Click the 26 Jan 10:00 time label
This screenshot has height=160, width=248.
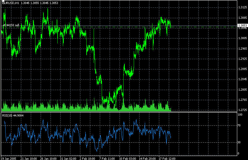click(x=48, y=158)
